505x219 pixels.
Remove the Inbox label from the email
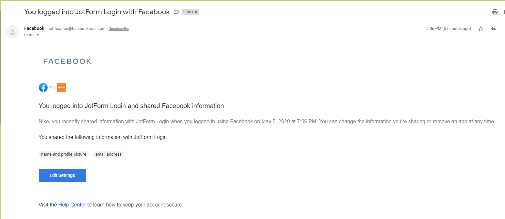coord(196,12)
